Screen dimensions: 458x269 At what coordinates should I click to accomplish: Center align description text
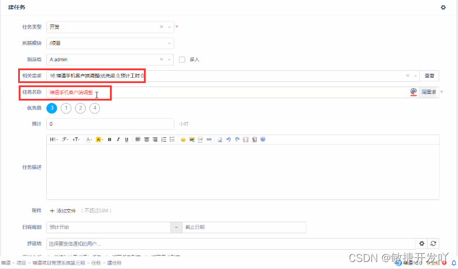tap(147, 140)
